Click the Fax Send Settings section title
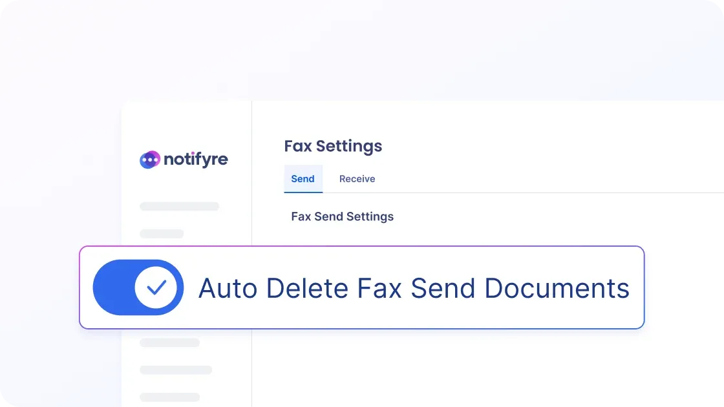The height and width of the screenshot is (407, 724). [342, 216]
